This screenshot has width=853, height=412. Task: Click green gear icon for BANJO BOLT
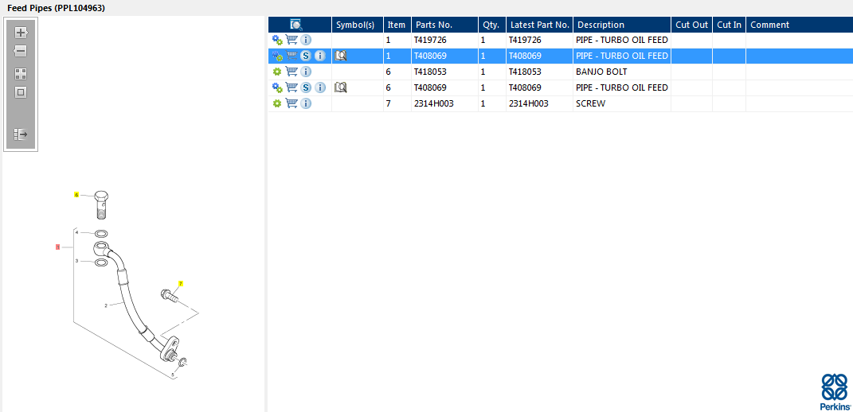pos(277,72)
